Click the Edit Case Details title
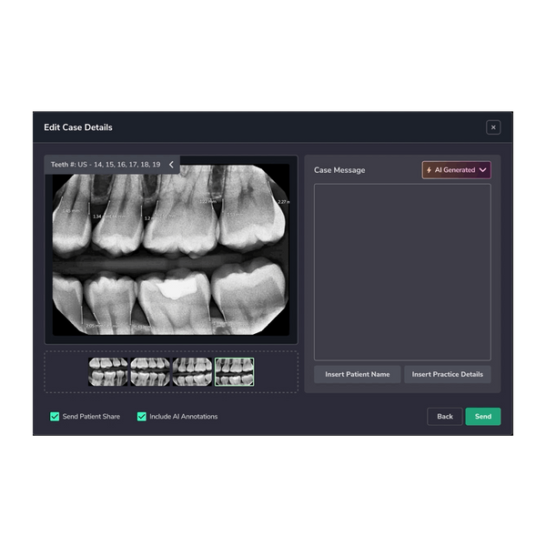Image resolution: width=546 pixels, height=546 pixels. [x=78, y=127]
